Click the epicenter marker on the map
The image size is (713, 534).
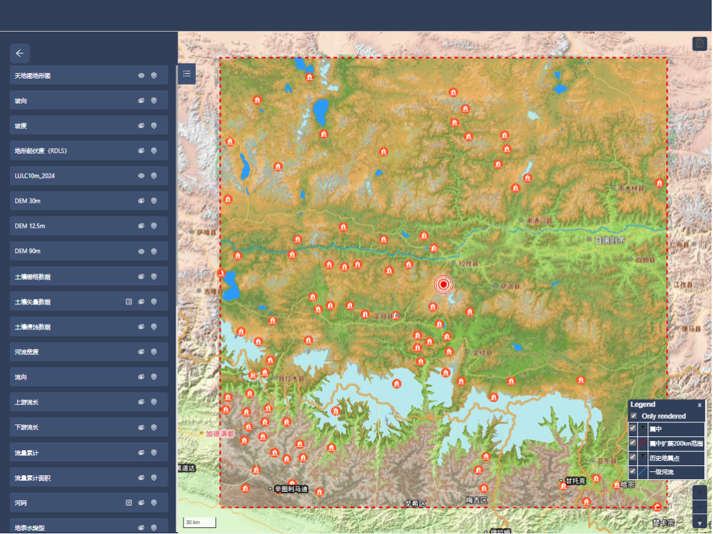tap(444, 284)
